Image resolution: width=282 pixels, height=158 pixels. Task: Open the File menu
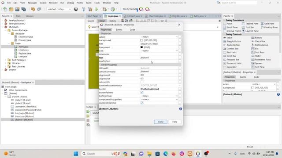coord(9,3)
